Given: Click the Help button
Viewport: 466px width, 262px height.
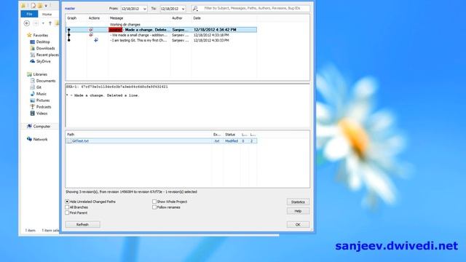Looking at the screenshot, I should click(x=298, y=211).
